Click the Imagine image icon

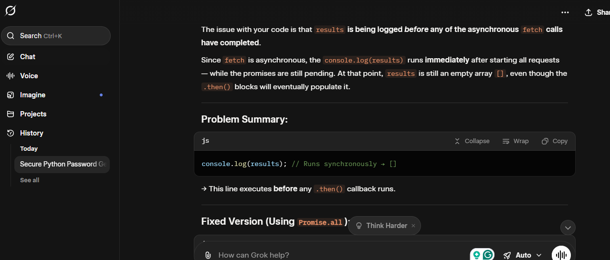coord(11,95)
